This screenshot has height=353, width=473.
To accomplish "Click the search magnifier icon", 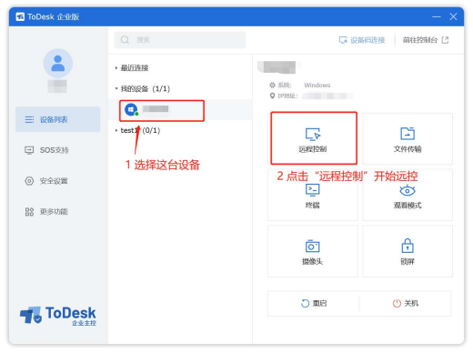I will (125, 40).
